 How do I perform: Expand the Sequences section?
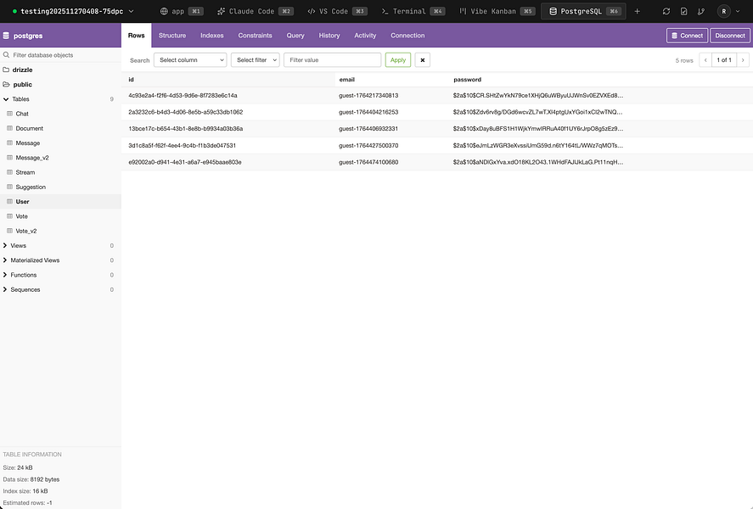point(5,289)
